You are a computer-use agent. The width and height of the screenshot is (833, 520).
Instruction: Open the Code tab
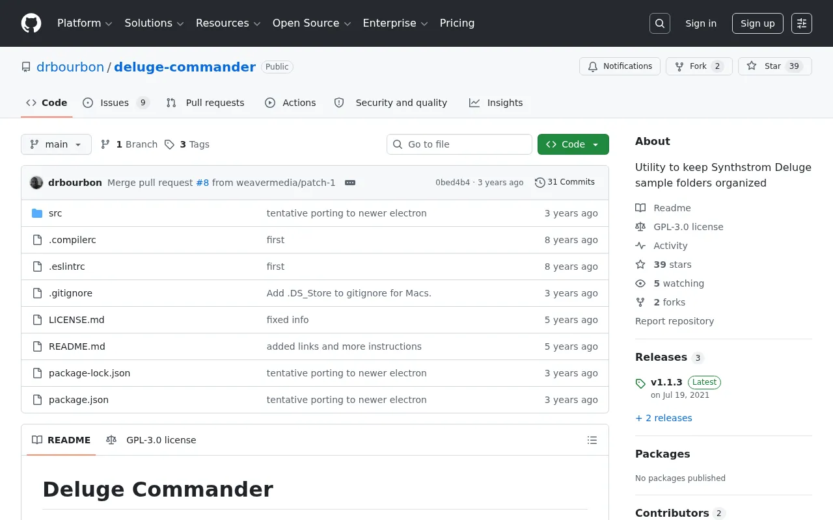[x=47, y=103]
